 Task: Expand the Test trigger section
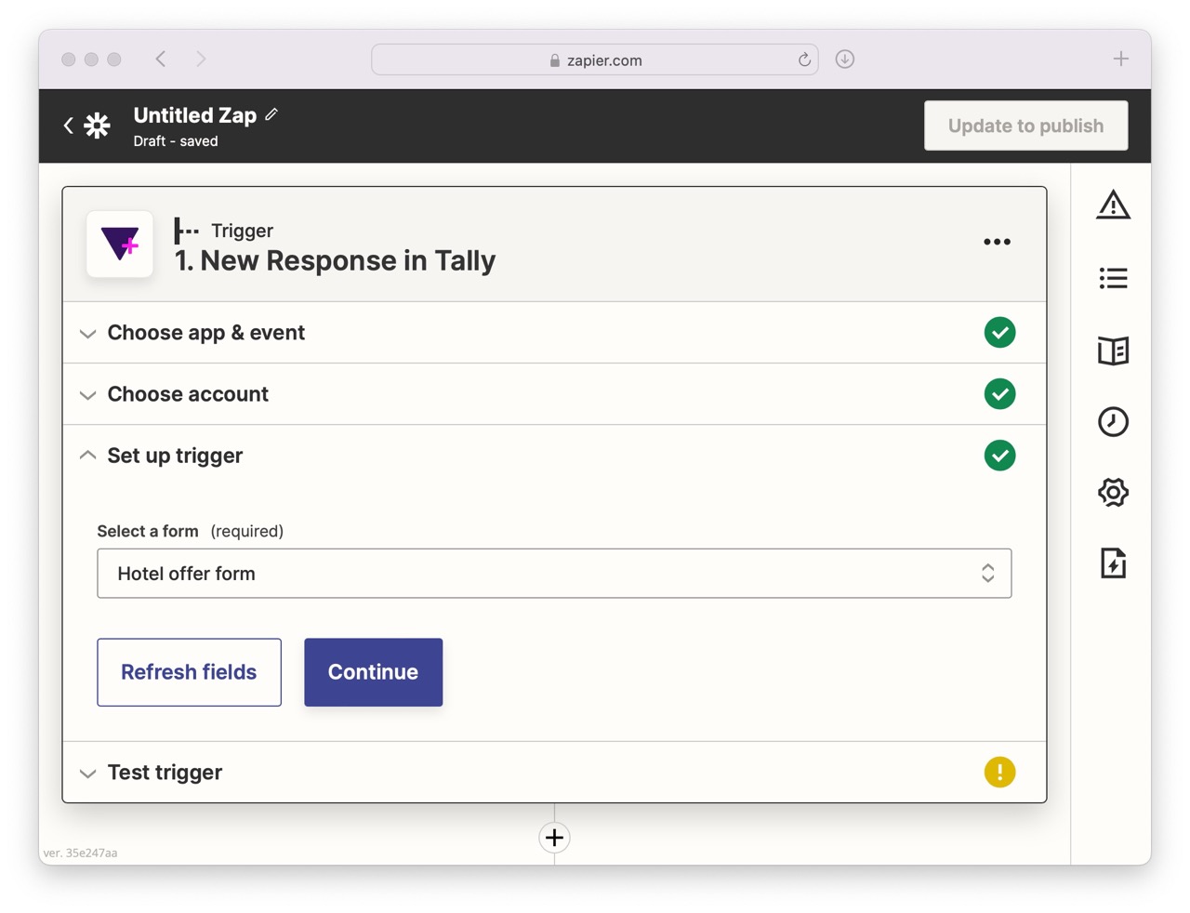point(554,773)
